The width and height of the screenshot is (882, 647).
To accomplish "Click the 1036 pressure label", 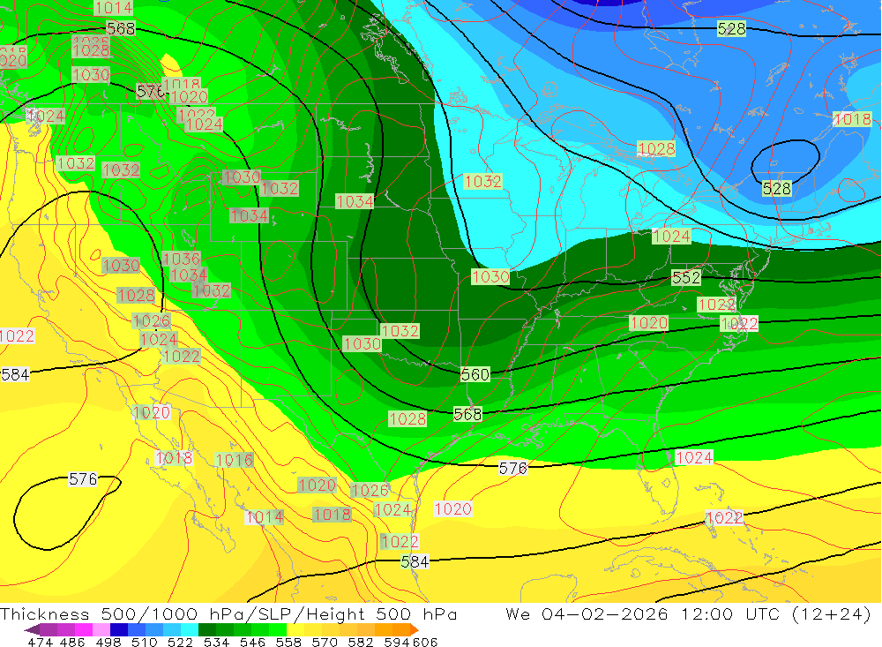I will 181,259.
